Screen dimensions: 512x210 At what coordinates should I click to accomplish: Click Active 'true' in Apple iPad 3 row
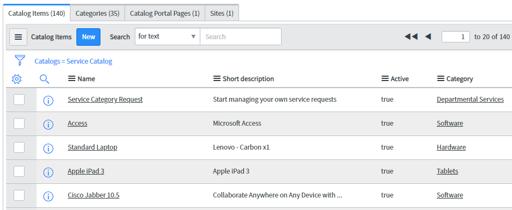click(x=387, y=171)
